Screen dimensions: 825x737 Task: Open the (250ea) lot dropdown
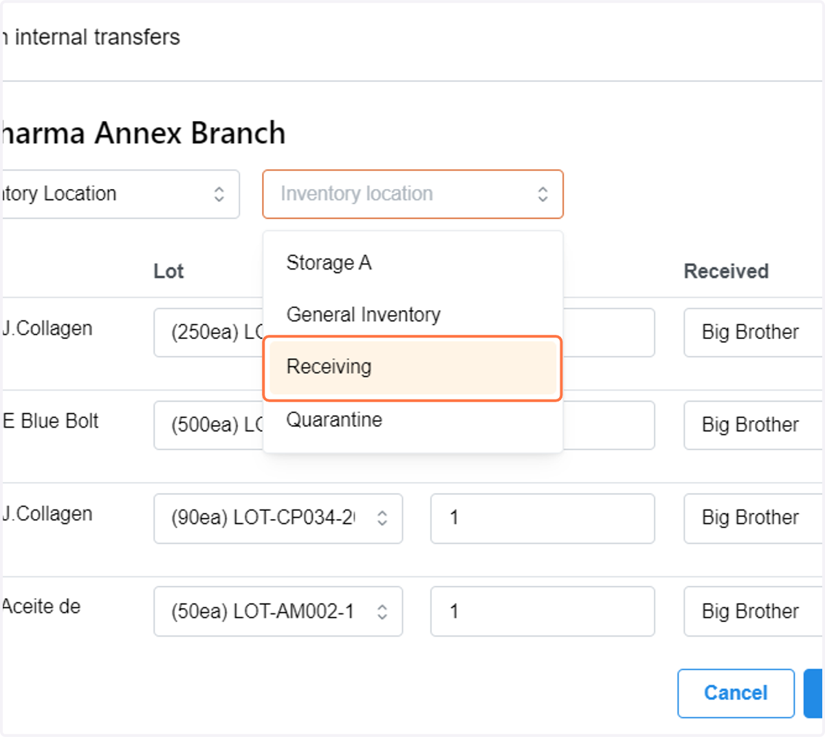tap(208, 333)
